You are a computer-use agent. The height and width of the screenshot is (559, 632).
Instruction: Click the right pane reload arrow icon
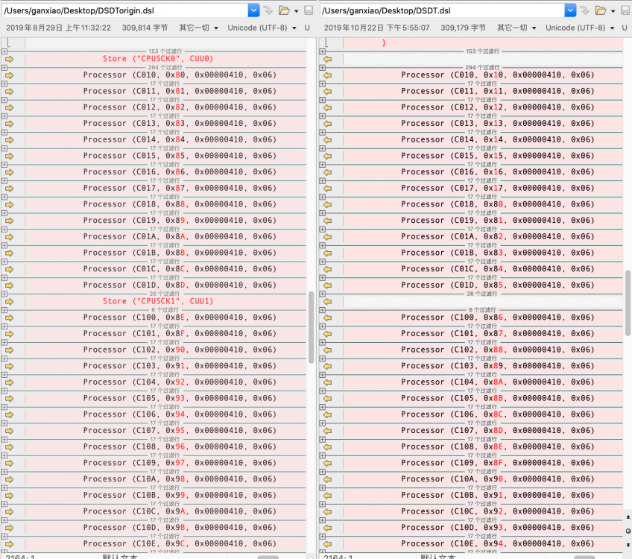click(585, 10)
